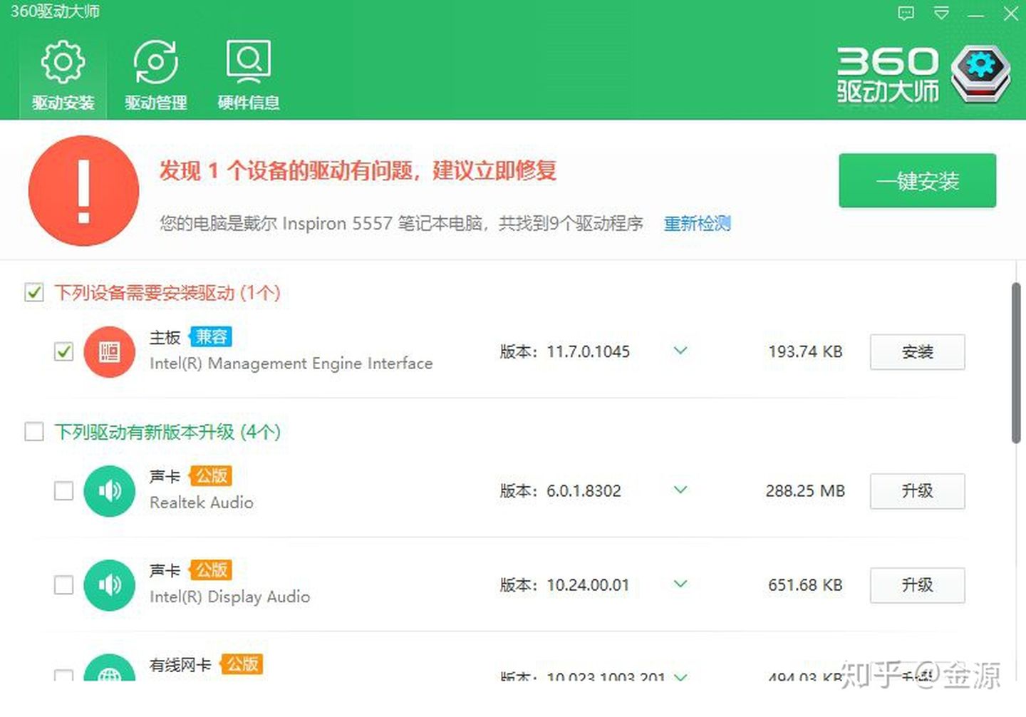Open the feedback message icon in title bar

pos(906,14)
